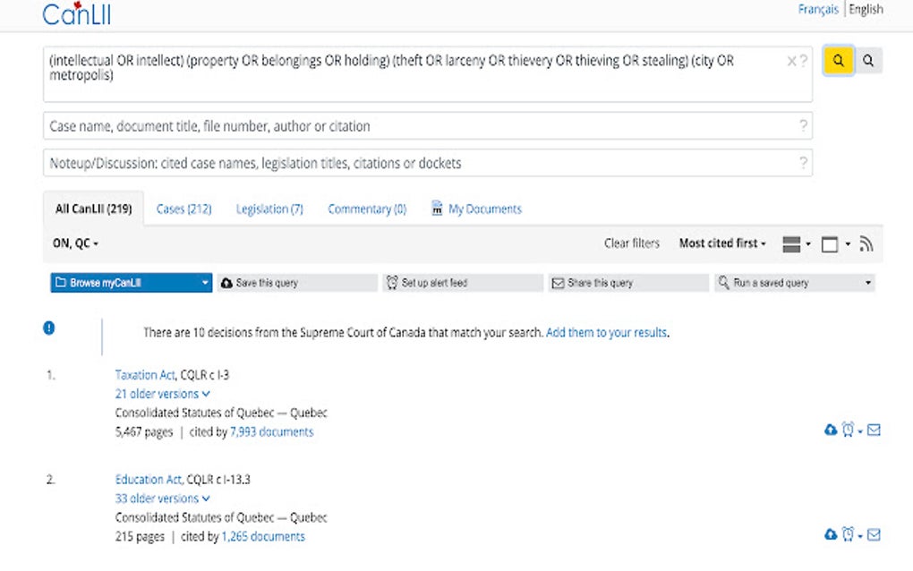Open the ON, QC jurisdiction filter dropdown

point(73,243)
